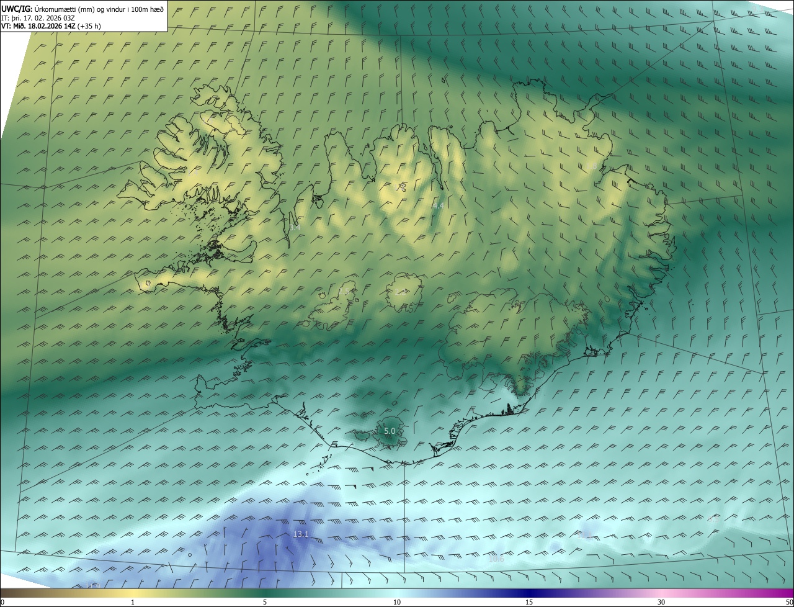The width and height of the screenshot is (794, 607).
Task: Click the "10.6" value label offshore south
Action: pyautogui.click(x=496, y=559)
